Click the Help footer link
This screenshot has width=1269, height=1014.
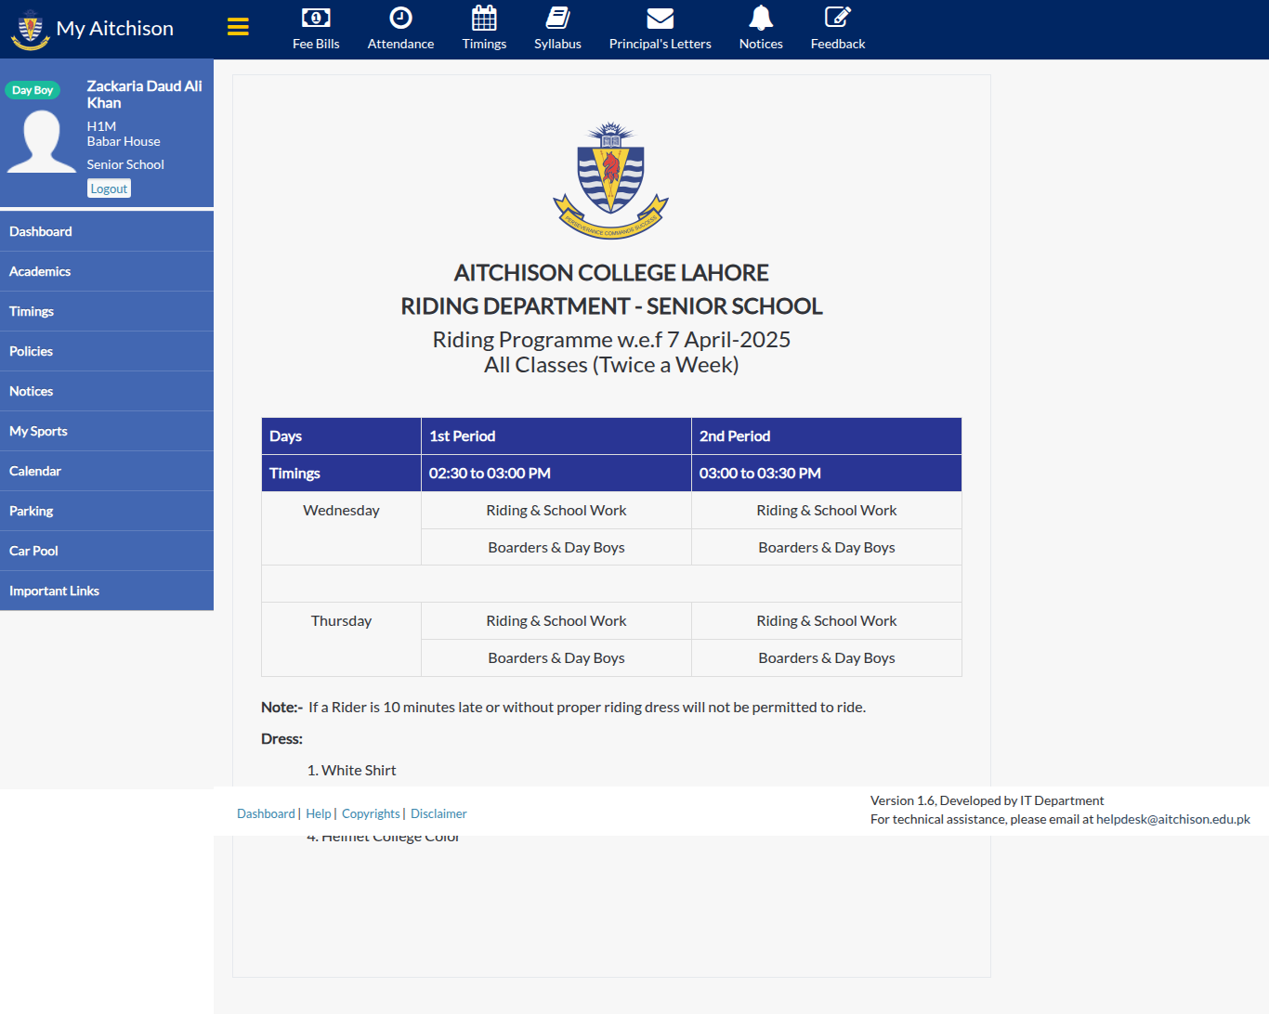point(319,813)
